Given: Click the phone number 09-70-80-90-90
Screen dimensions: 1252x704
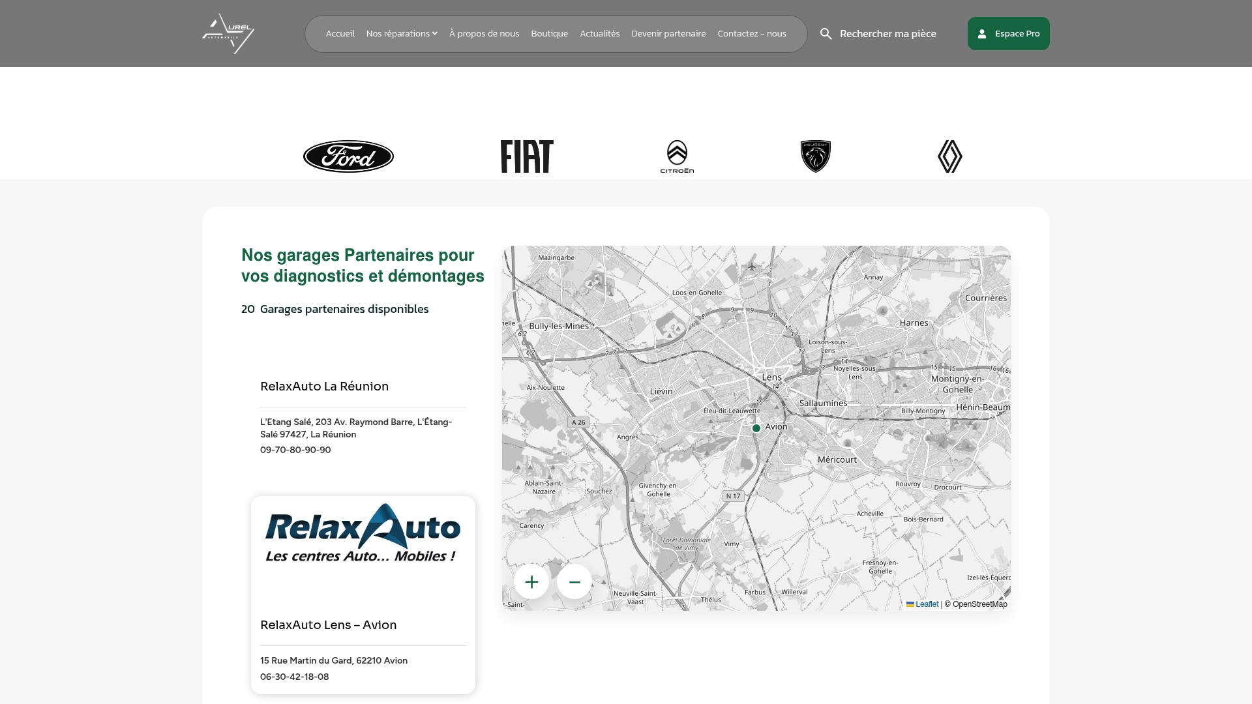Looking at the screenshot, I should pyautogui.click(x=295, y=450).
